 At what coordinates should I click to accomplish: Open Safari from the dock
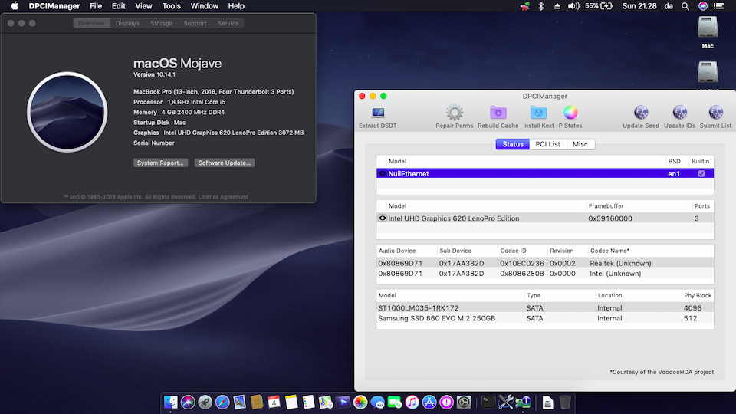222,402
